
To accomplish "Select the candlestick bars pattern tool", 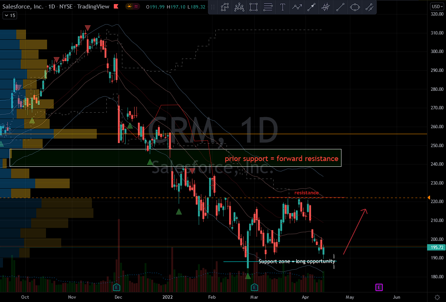I will click(x=326, y=7).
